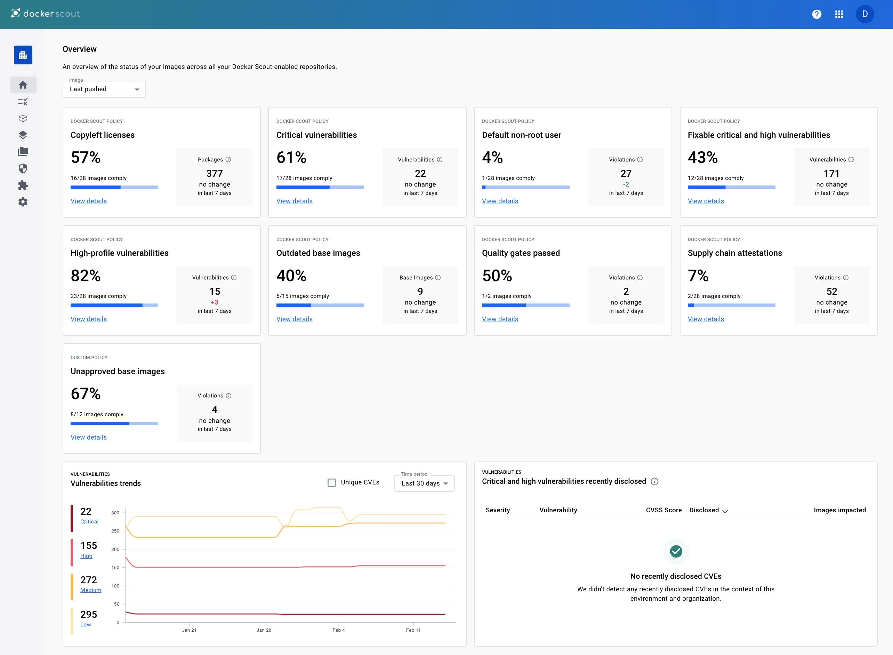Image resolution: width=893 pixels, height=655 pixels.
Task: Open Repositories using the folder icon
Action: (23, 151)
